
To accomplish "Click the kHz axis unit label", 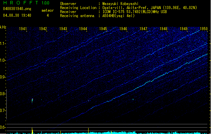I will click(x=3, y=27).
